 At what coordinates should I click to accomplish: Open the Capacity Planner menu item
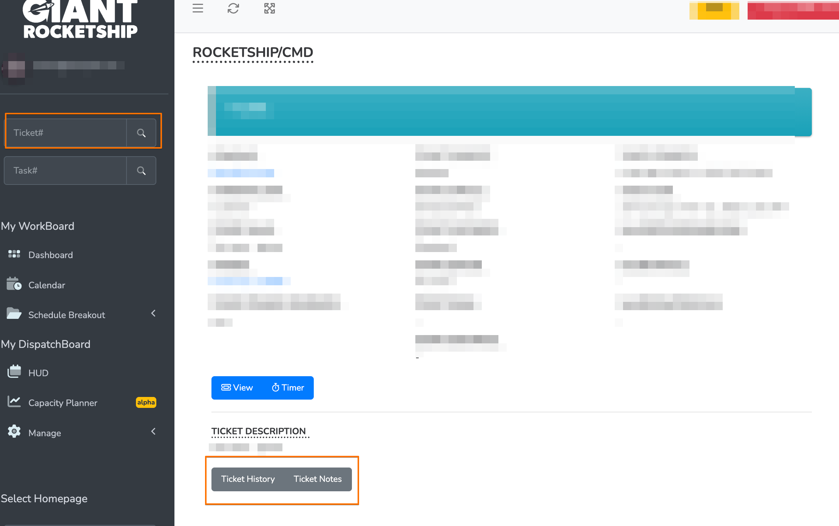pos(63,403)
